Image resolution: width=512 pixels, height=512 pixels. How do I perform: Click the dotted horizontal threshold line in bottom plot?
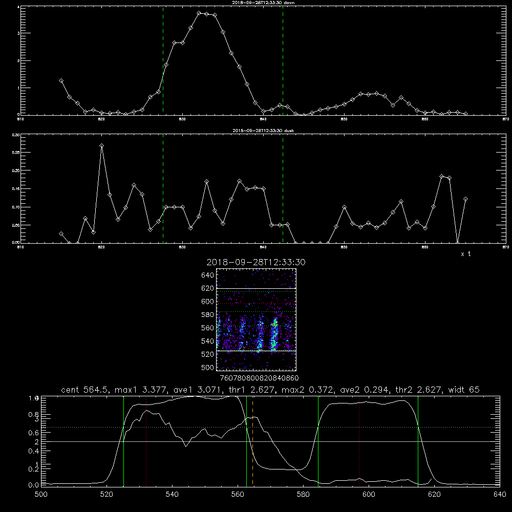[270, 427]
